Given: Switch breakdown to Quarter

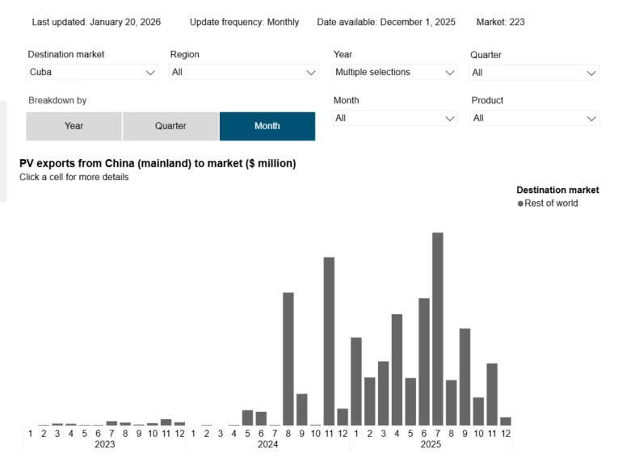Looking at the screenshot, I should [x=170, y=126].
